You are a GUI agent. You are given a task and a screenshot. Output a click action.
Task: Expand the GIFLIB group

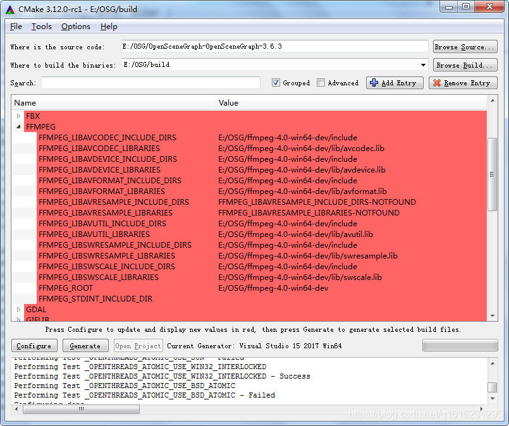(x=18, y=319)
